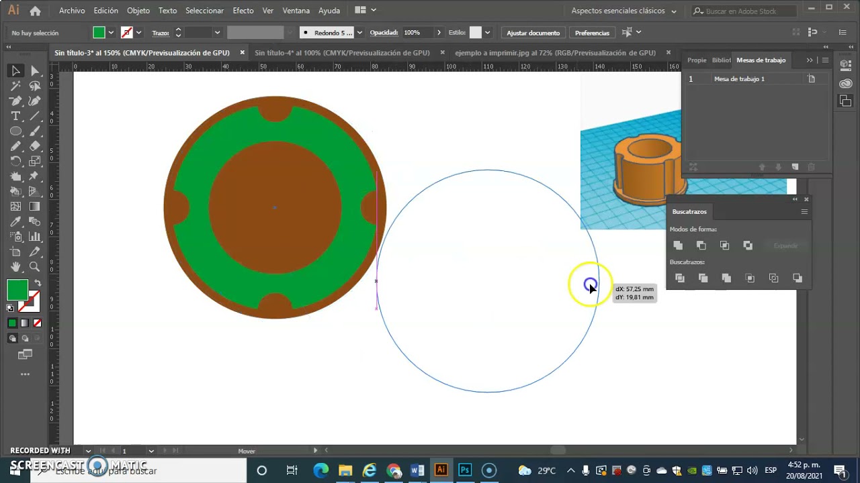Open artboard navigation dropdown in status bar
This screenshot has height=483, width=860.
[x=151, y=451]
